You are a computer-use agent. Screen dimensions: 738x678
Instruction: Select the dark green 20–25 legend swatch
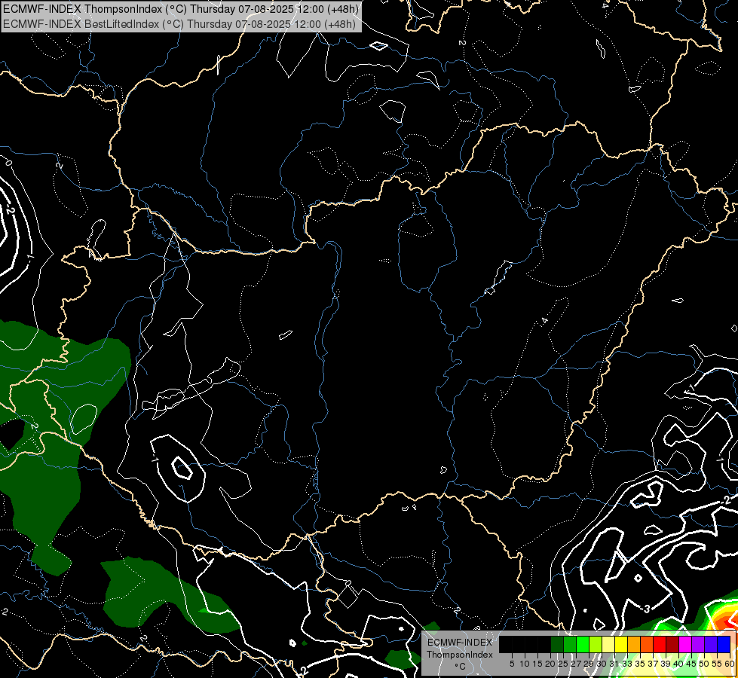point(557,644)
